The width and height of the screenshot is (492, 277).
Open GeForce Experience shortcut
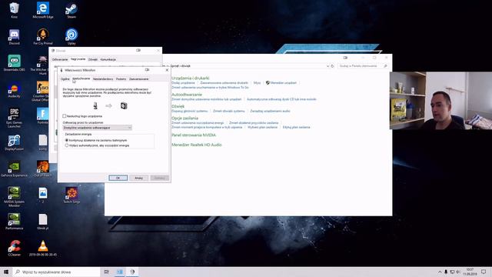pyautogui.click(x=14, y=169)
